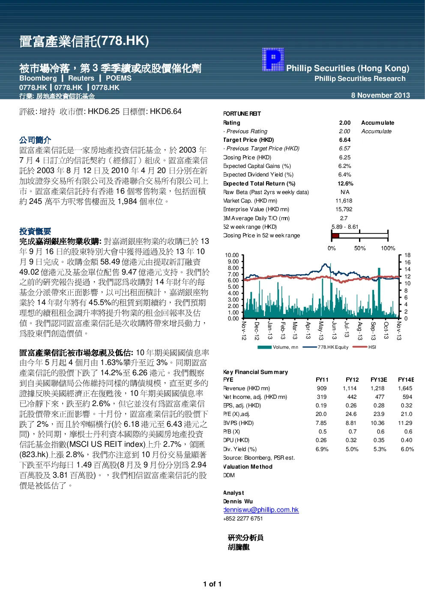Click the 52 week range 5.89 - 8.61
The height and width of the screenshot is (601, 425).
(345, 227)
